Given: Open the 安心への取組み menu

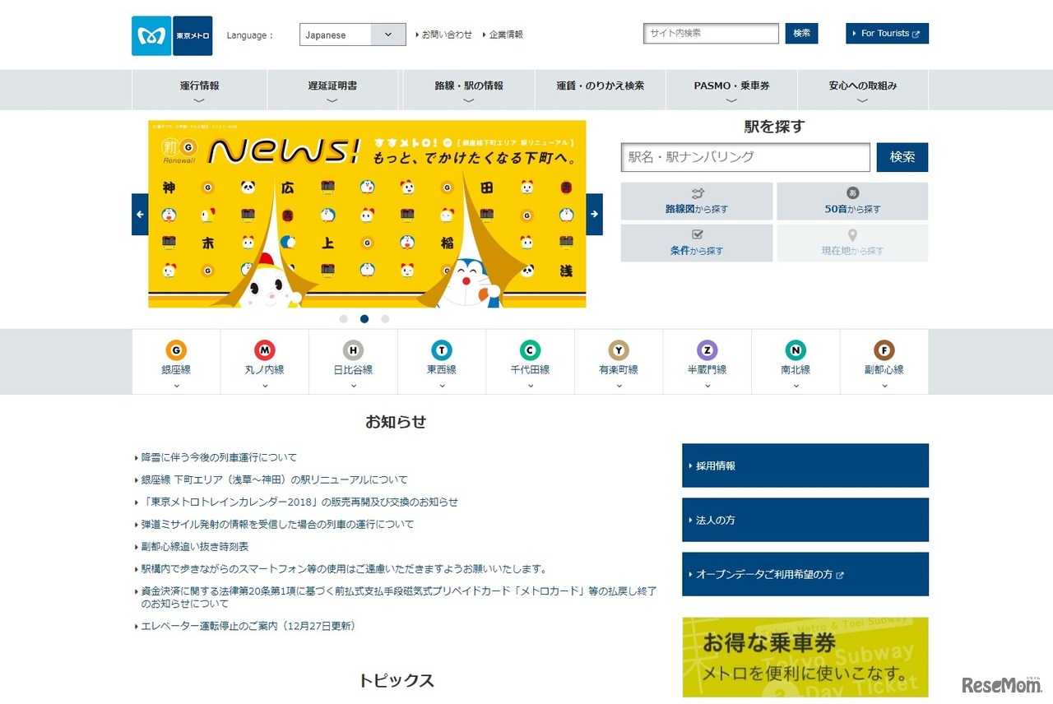Looking at the screenshot, I should point(862,86).
